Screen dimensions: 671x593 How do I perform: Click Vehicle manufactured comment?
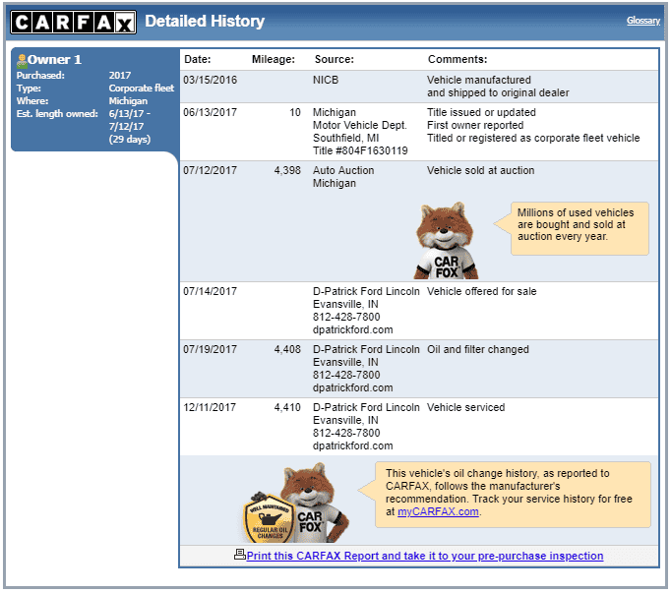(x=479, y=80)
